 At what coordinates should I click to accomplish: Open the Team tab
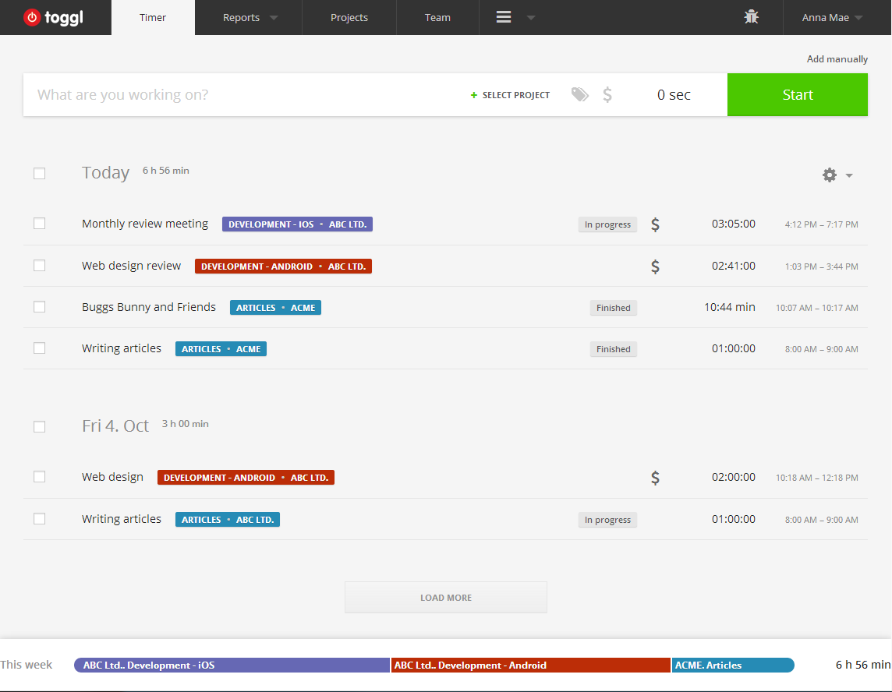click(437, 18)
